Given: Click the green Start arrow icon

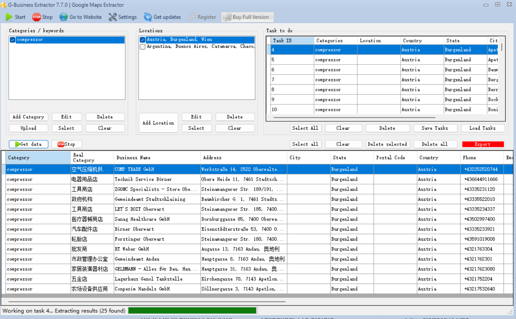Looking at the screenshot, I should [x=9, y=17].
